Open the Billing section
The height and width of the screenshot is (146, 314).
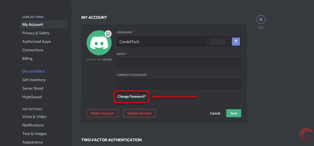(x=28, y=59)
